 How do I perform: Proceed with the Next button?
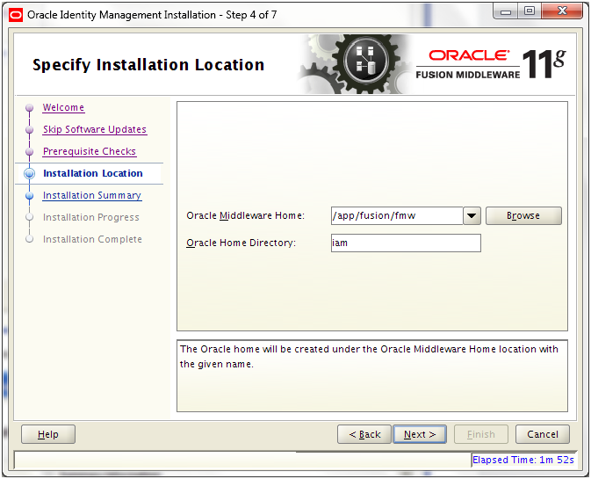420,434
